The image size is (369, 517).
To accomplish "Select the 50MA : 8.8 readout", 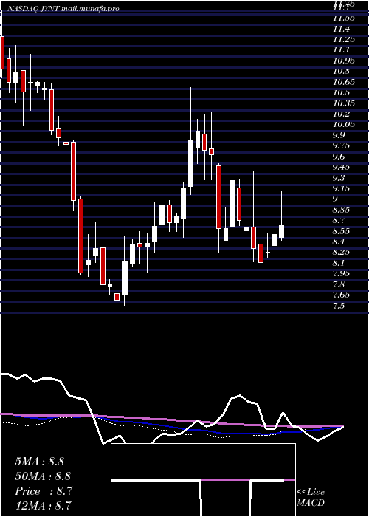I will tap(43, 476).
